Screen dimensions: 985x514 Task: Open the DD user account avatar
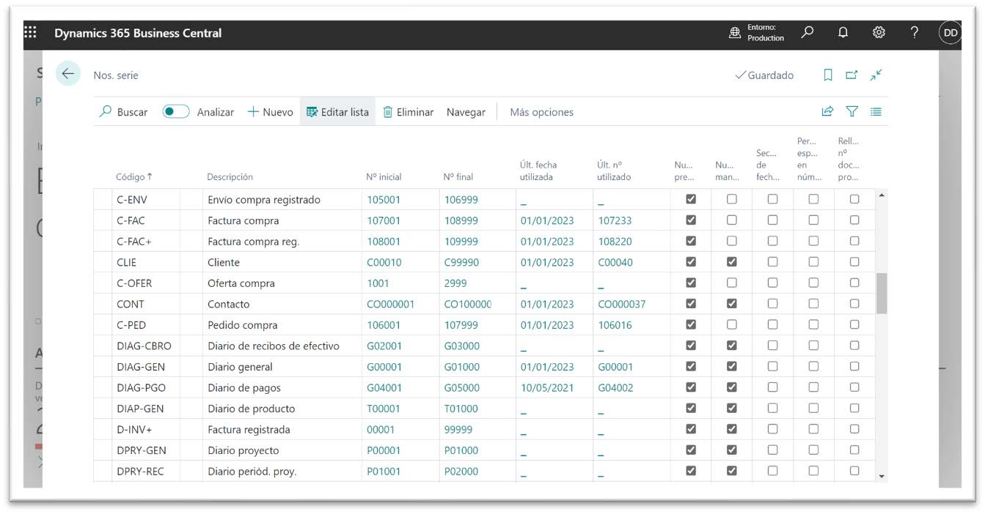[950, 33]
